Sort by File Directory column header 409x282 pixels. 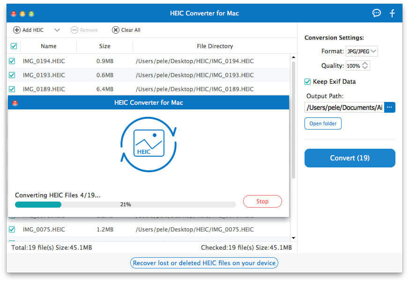point(215,46)
